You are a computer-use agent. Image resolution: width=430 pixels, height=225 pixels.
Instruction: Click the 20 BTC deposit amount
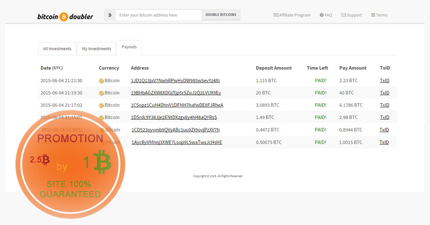[x=263, y=93]
